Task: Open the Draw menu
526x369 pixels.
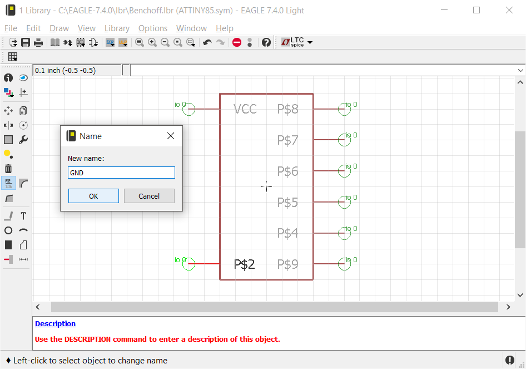Action: point(59,28)
